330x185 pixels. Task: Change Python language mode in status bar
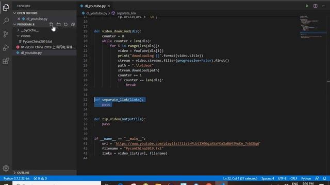306,178
